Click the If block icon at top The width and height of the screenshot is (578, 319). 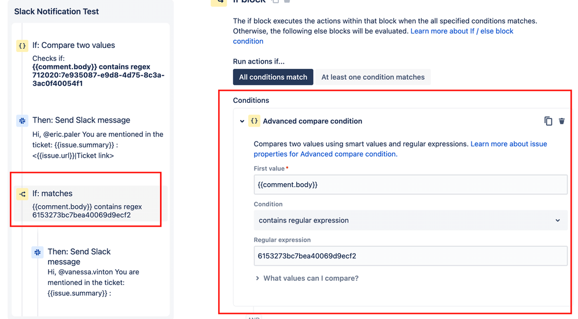coord(219,2)
